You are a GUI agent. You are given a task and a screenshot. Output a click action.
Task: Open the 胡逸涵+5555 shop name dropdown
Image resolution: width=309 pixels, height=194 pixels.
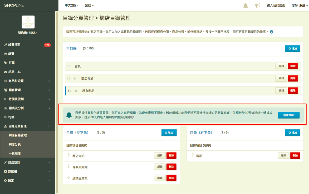pos(28,33)
